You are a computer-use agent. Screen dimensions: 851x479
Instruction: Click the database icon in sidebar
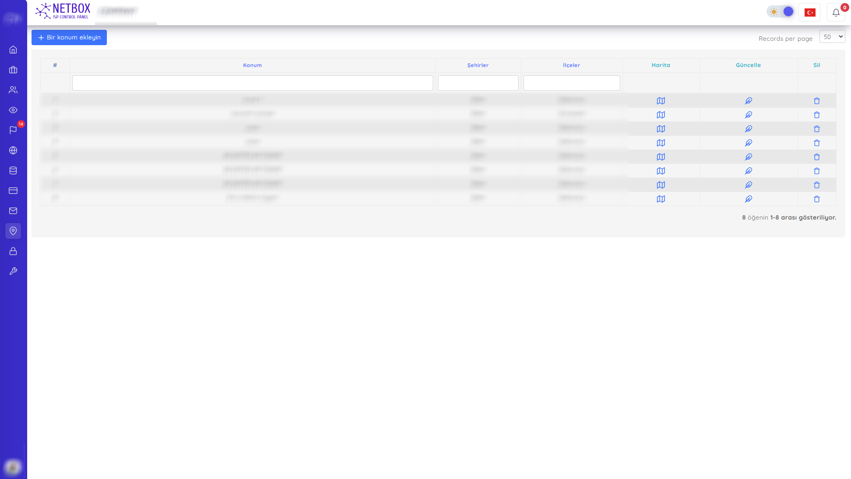pyautogui.click(x=13, y=170)
